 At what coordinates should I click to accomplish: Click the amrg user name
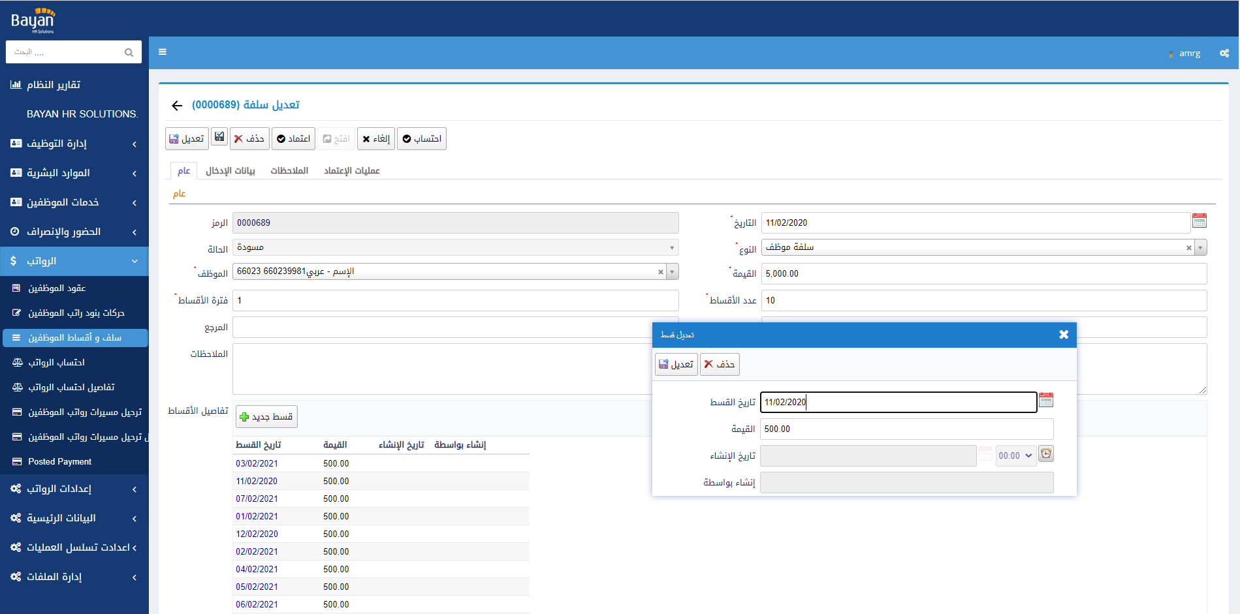point(1190,54)
